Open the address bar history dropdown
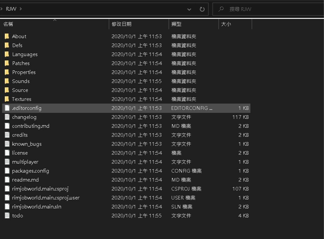The width and height of the screenshot is (324, 239). coord(189,9)
